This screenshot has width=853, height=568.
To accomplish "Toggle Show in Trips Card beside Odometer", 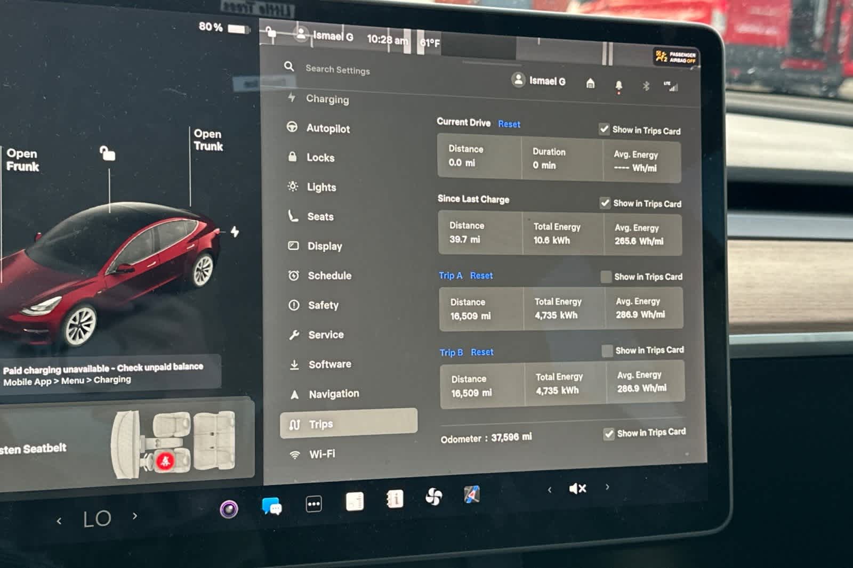I will [x=609, y=434].
